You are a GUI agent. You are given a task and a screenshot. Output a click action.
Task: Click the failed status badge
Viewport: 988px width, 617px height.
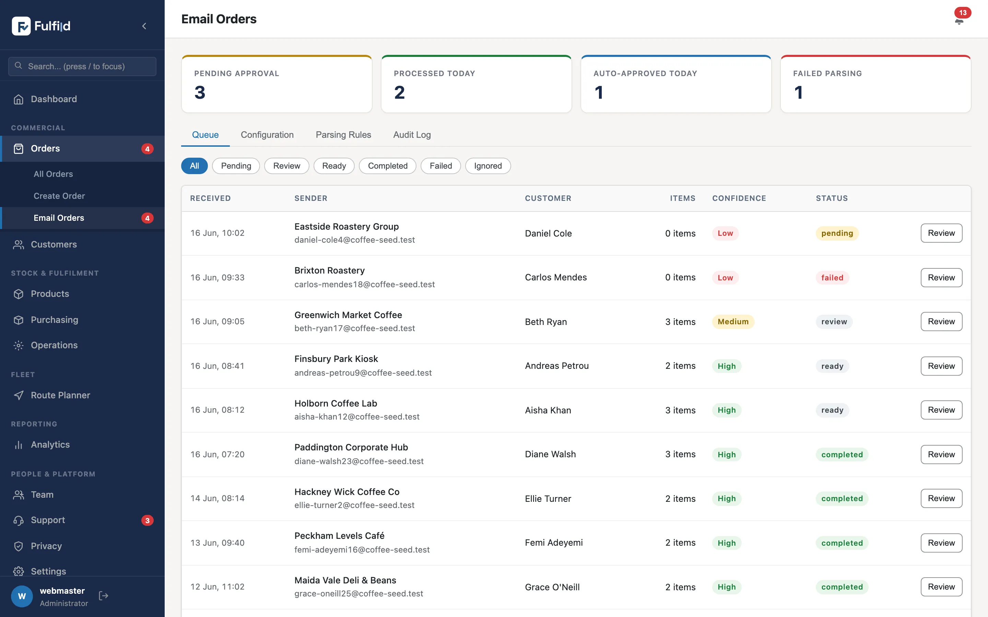(832, 278)
